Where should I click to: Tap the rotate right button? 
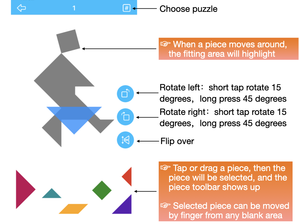pos(125,117)
